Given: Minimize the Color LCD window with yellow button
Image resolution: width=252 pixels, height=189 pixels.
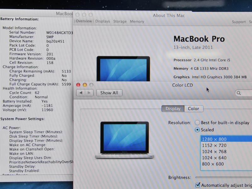Looking at the screenshot, I should coord(85,85).
